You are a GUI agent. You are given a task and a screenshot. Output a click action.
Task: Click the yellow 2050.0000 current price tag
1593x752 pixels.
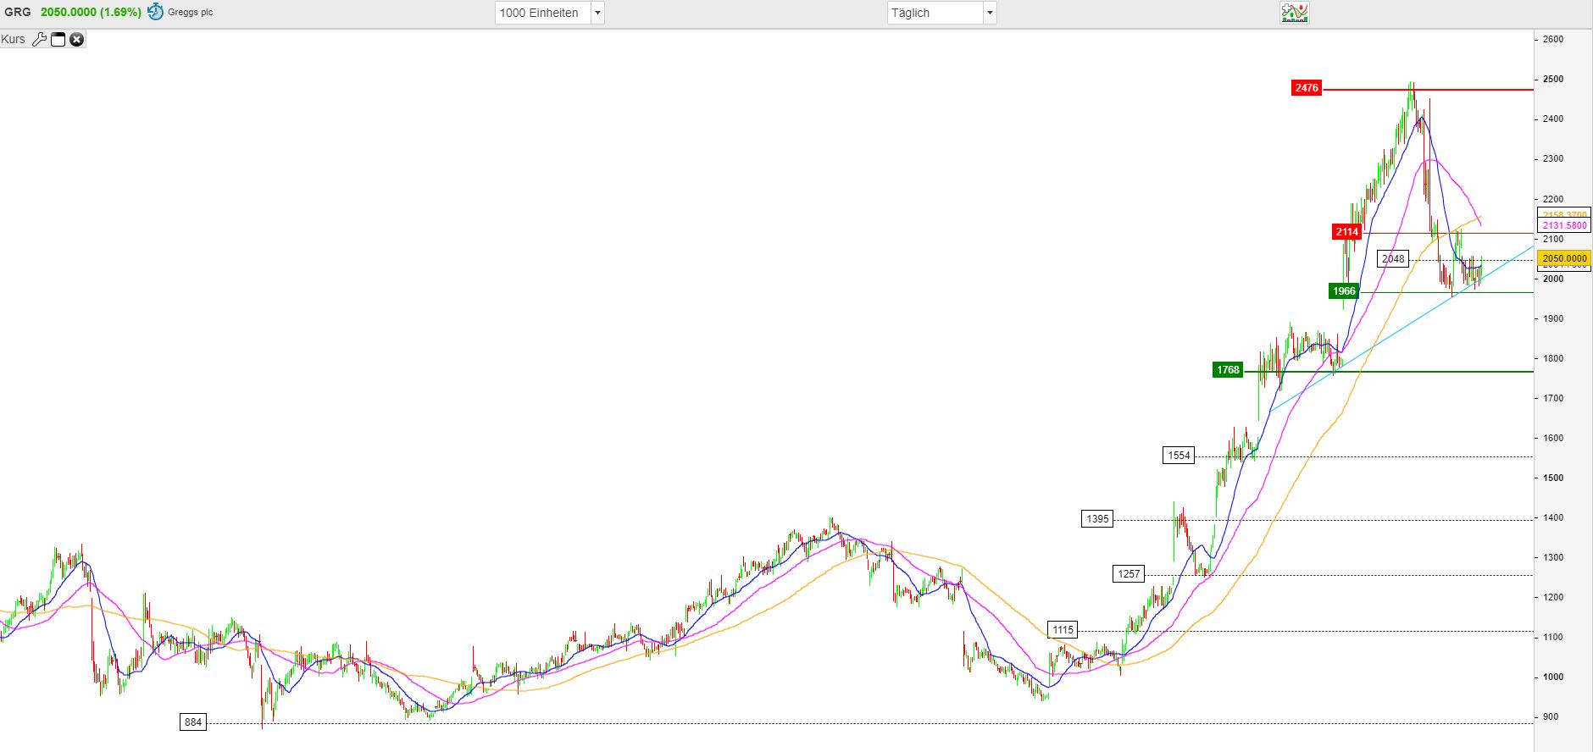click(x=1564, y=259)
